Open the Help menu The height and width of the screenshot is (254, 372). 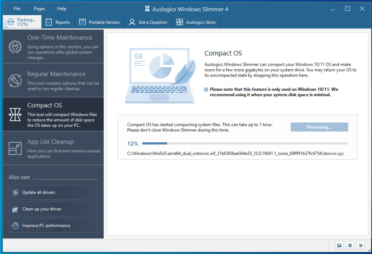[x=62, y=9]
